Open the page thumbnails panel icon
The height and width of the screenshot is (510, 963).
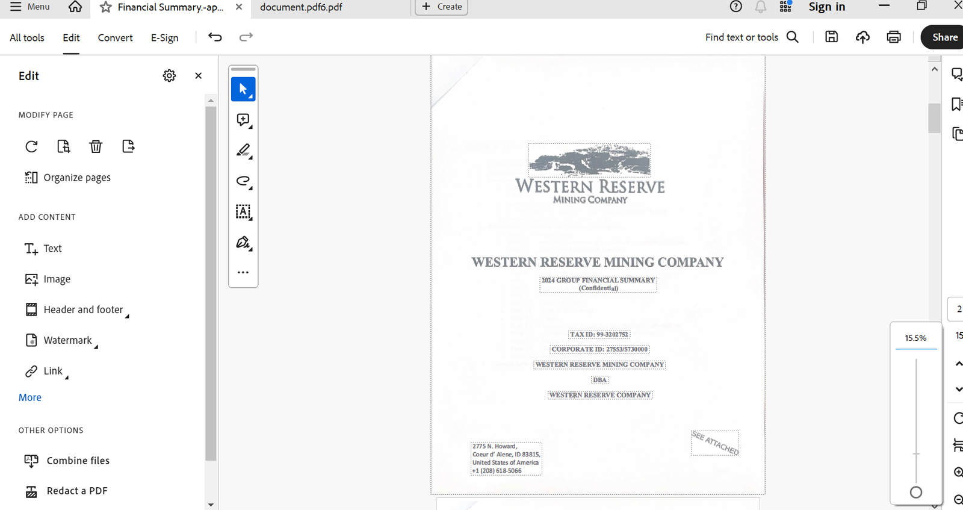[956, 134]
